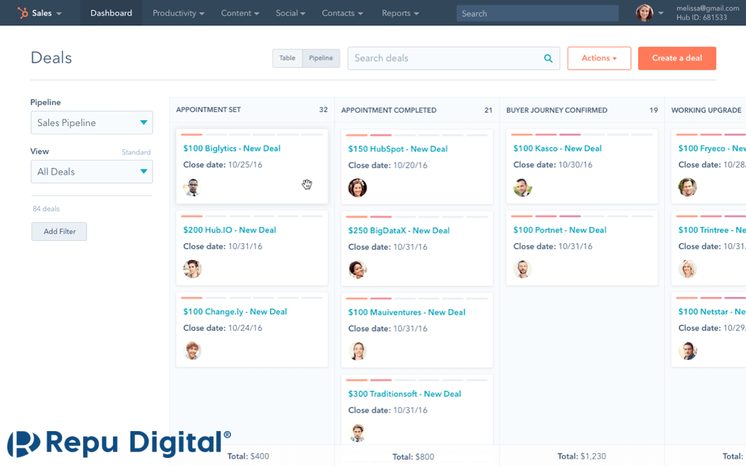
Task: Click stage progress bar on HubSpot card
Action: [x=417, y=135]
